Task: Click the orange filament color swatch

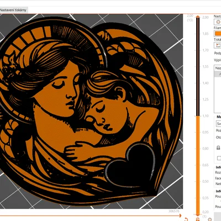Action: pyautogui.click(x=218, y=34)
